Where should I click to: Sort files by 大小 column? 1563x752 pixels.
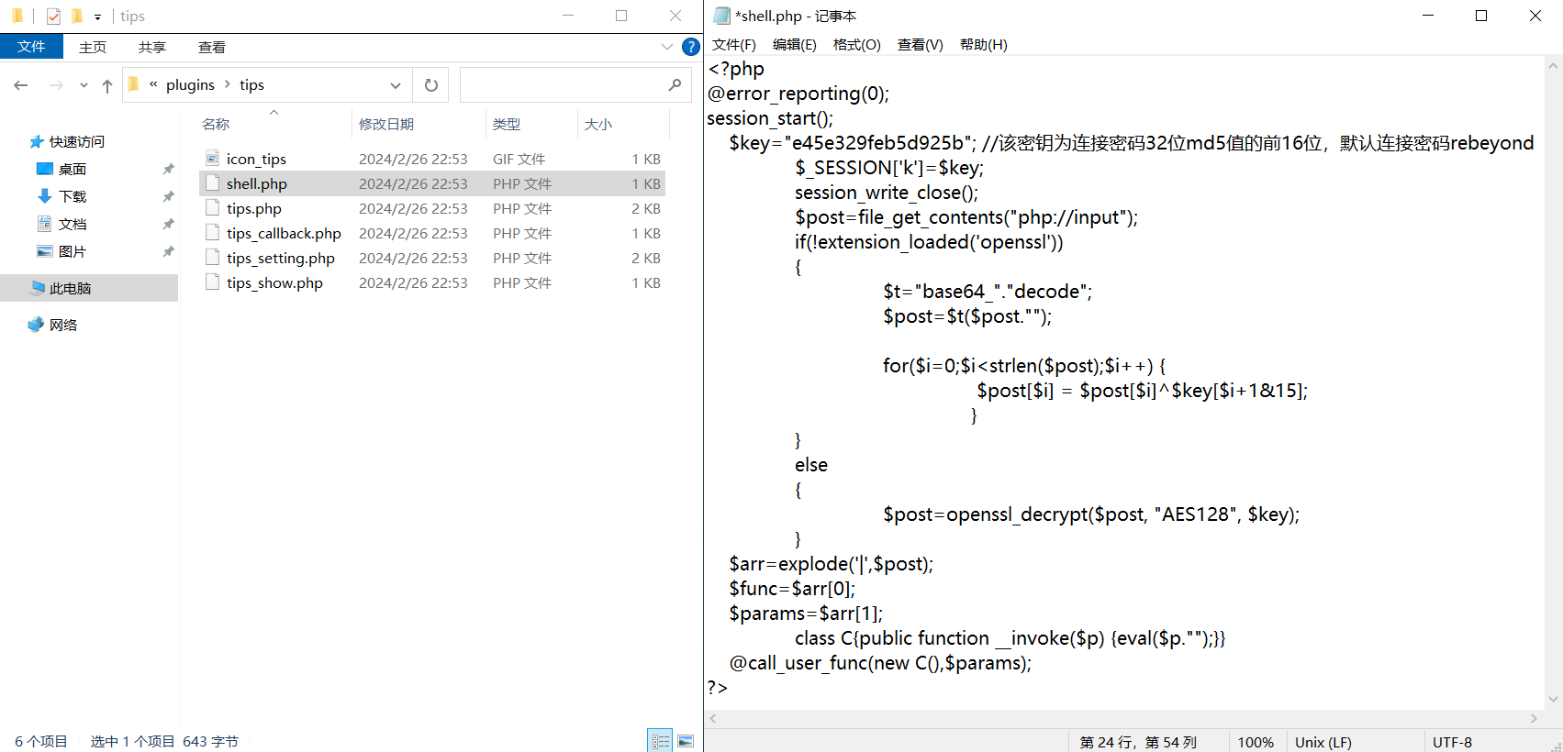598,125
